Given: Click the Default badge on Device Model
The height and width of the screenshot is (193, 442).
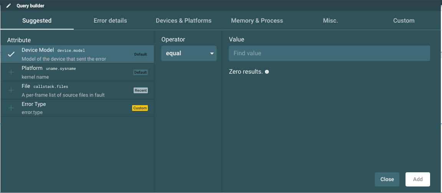Looking at the screenshot, I should [141, 54].
